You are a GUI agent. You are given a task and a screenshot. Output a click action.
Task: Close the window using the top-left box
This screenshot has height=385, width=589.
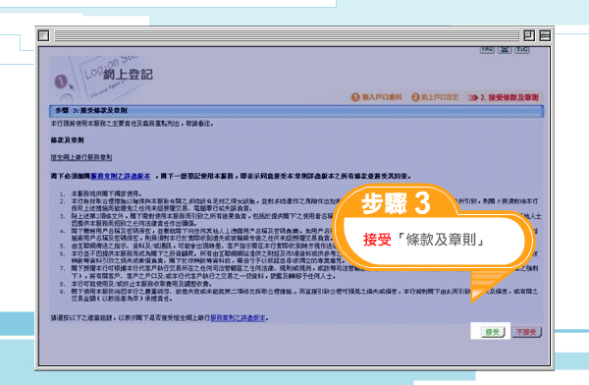pyautogui.click(x=43, y=35)
